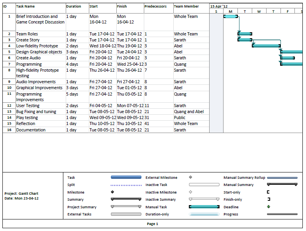Click the Finish-only bracket in legend
This screenshot has width=306, height=231.
point(269,199)
